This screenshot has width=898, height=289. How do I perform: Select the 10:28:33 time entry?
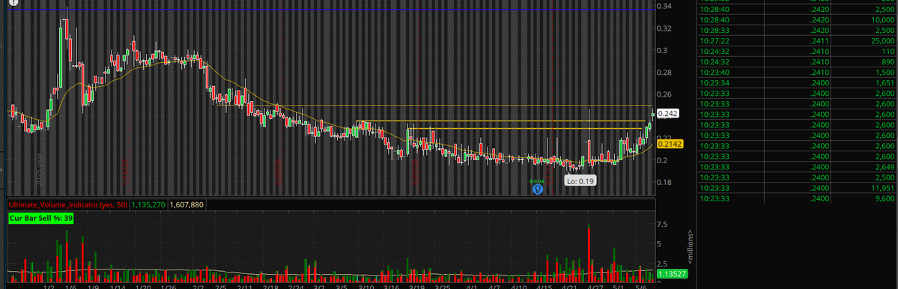coord(714,31)
